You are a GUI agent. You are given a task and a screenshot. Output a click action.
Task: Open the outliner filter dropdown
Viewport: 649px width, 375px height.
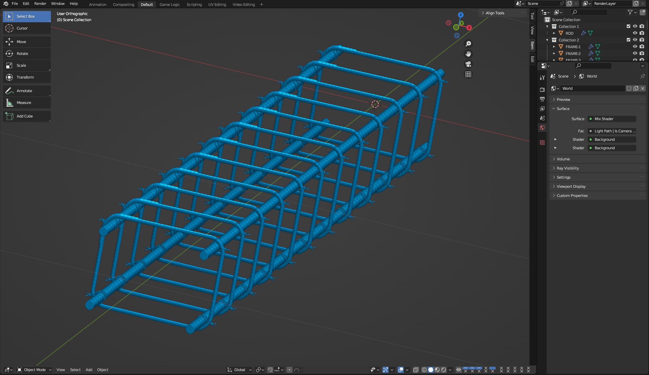point(632,12)
